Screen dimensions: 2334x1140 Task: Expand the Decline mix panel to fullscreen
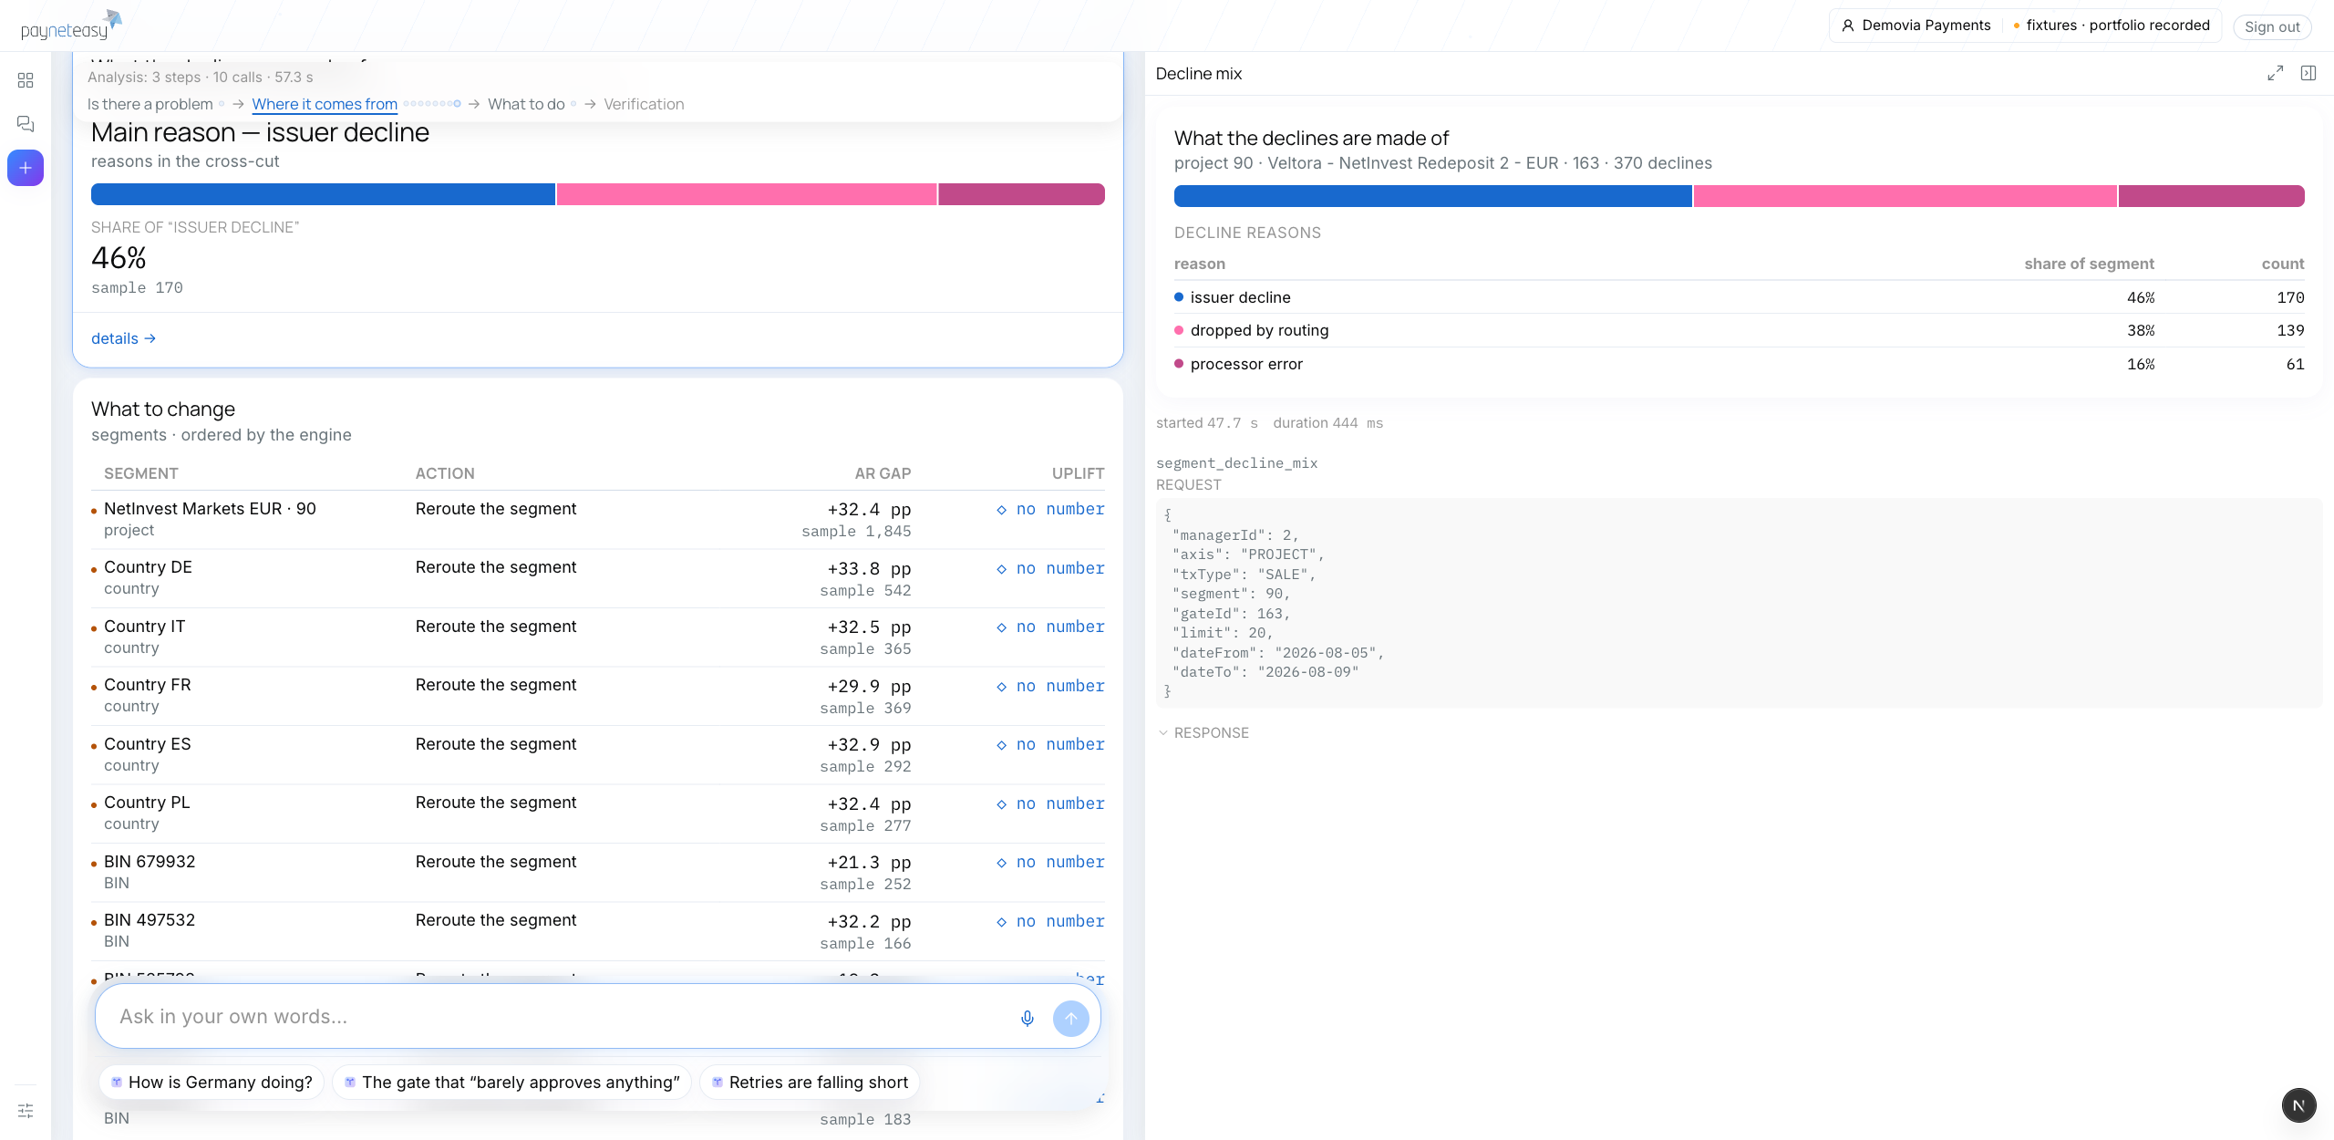(x=2276, y=73)
